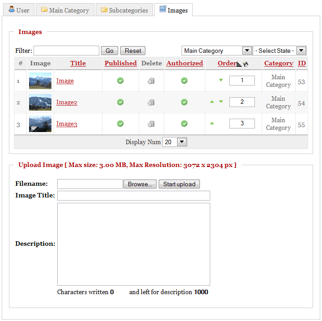Click the Order sort ascending icon
Screen dimensions: 322x321
coord(239,64)
